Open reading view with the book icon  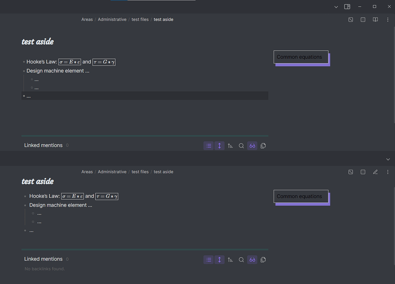click(375, 19)
